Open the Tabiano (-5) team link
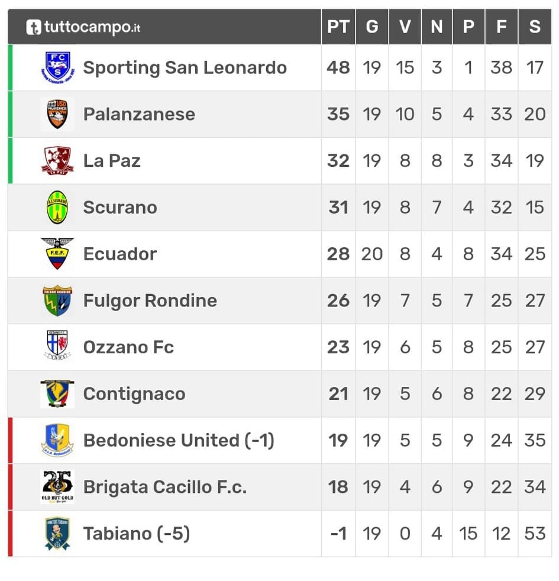The width and height of the screenshot is (559, 581). click(x=137, y=534)
